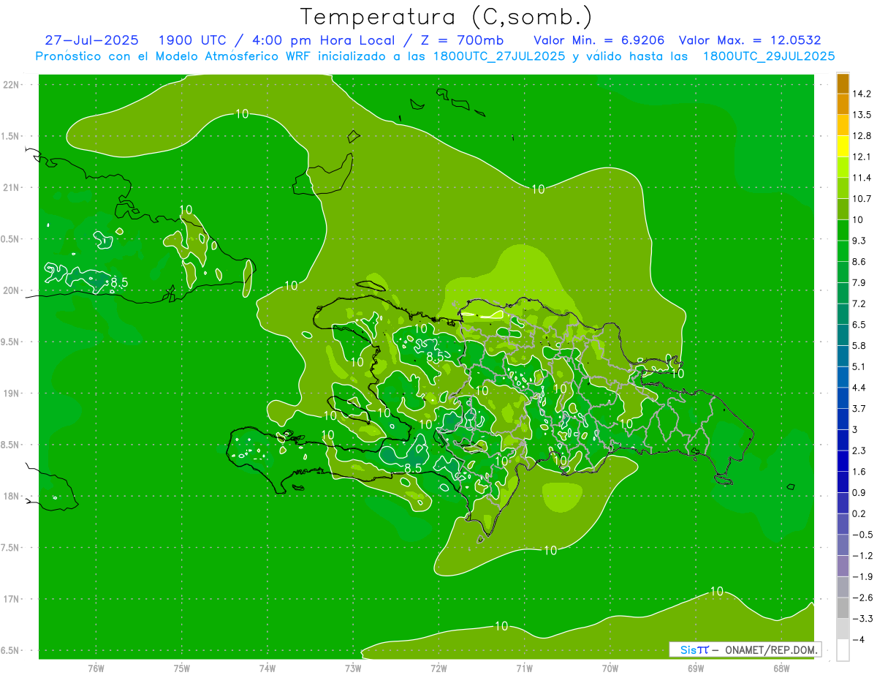The image size is (877, 678).
Task: Click the 4.4 value on the color legend
Action: [x=860, y=387]
